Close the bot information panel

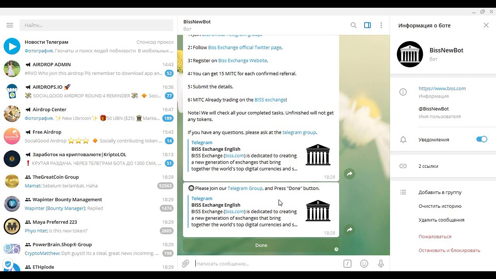coord(486,25)
